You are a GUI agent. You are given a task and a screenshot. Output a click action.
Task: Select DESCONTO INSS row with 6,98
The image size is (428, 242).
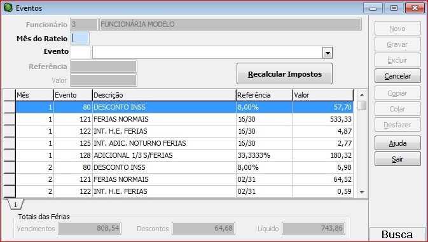[184, 167]
